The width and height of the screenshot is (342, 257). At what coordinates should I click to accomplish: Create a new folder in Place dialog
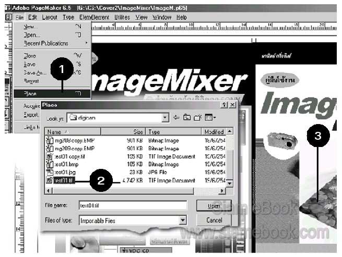point(197,118)
